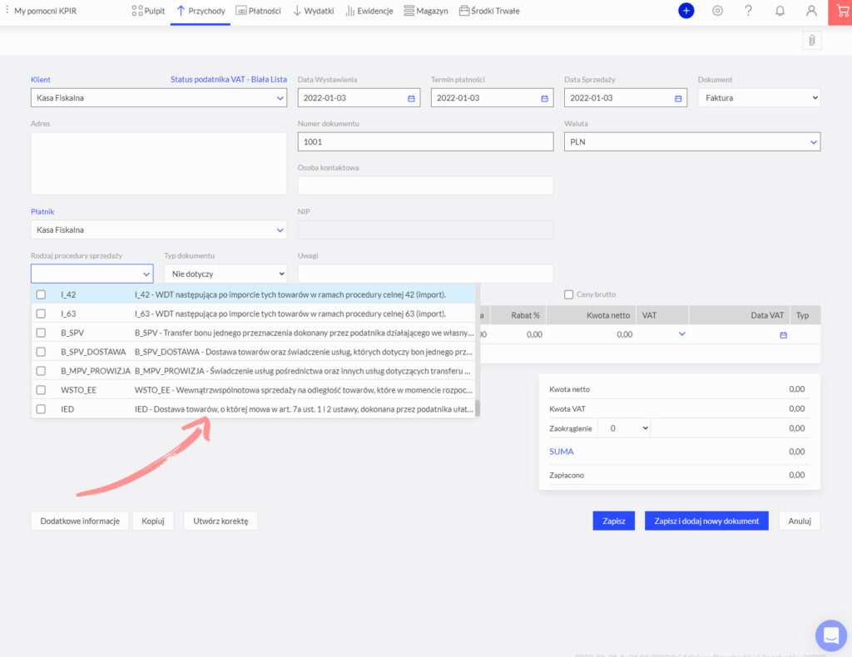Click Utwórz korektę button
The image size is (852, 657).
click(x=220, y=521)
